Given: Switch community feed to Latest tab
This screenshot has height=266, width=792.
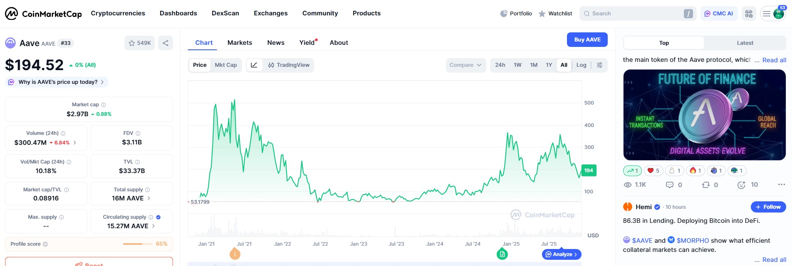Looking at the screenshot, I should click(745, 43).
